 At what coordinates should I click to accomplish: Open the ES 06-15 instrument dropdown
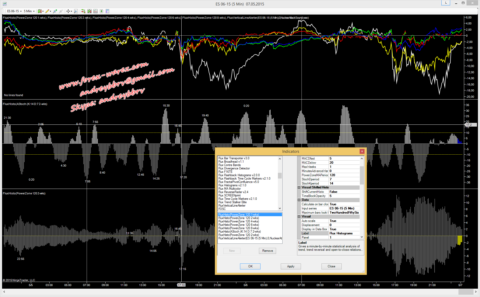[14, 11]
